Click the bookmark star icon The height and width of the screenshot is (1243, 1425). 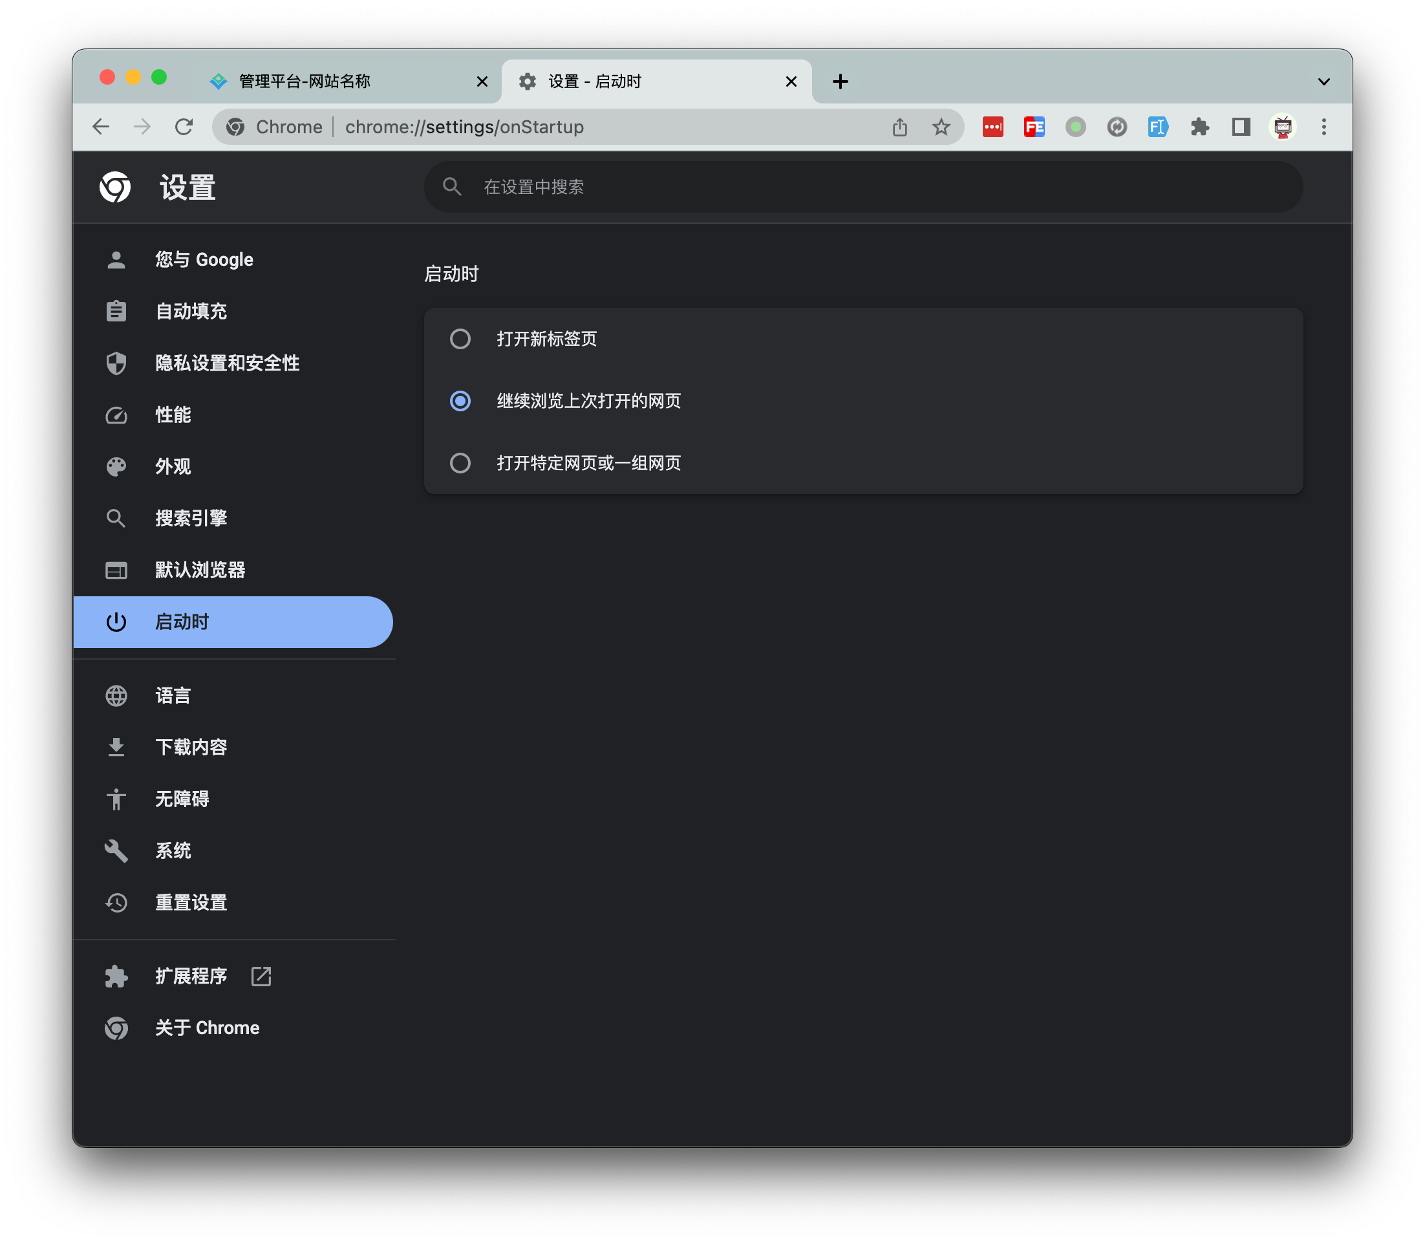940,127
